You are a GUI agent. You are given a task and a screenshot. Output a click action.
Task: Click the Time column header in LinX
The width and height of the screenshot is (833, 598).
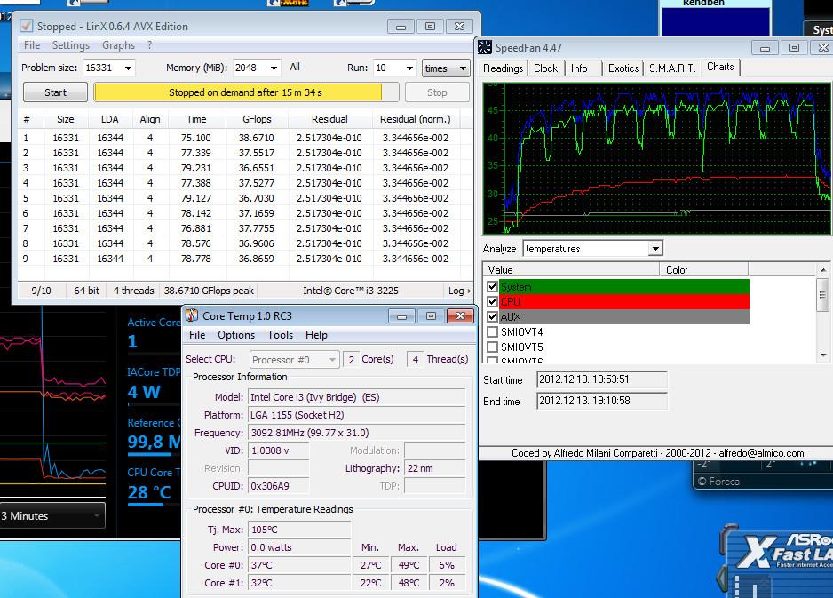(x=196, y=119)
